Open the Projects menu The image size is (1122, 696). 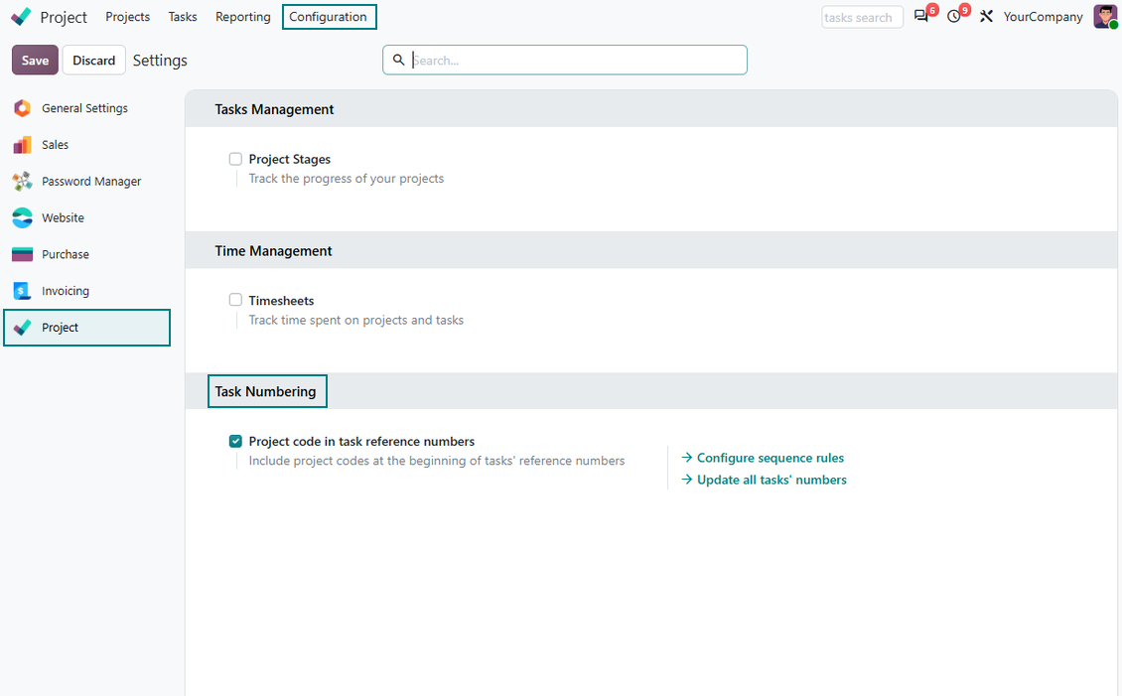click(x=127, y=17)
